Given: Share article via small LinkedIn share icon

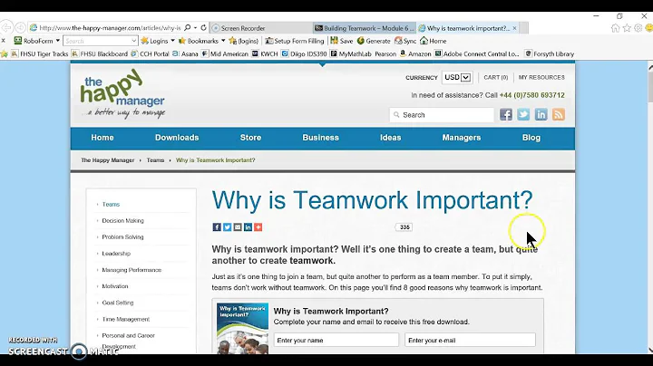Looking at the screenshot, I should 248,227.
